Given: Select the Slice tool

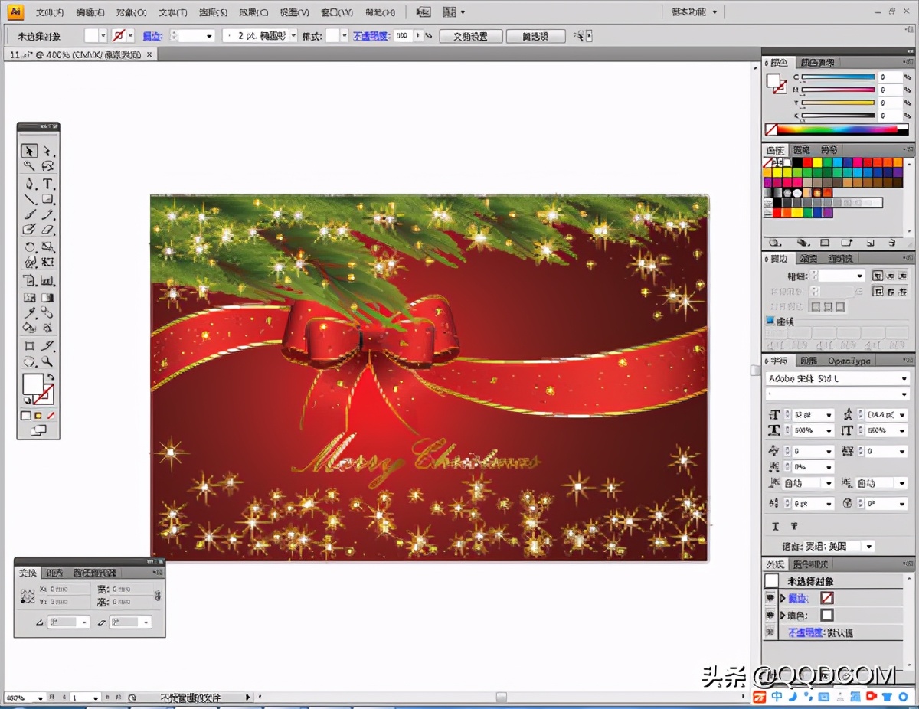Looking at the screenshot, I should tap(47, 346).
